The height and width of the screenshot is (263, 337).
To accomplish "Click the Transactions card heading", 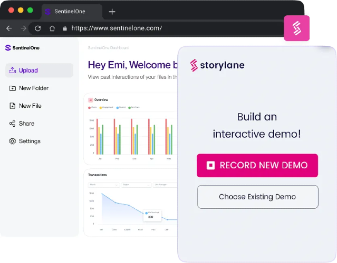I will coord(98,175).
